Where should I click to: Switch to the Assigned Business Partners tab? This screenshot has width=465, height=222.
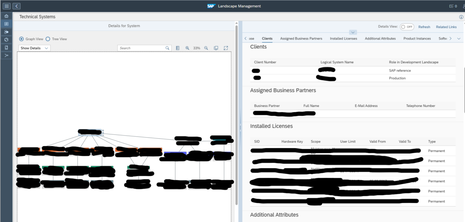point(301,38)
